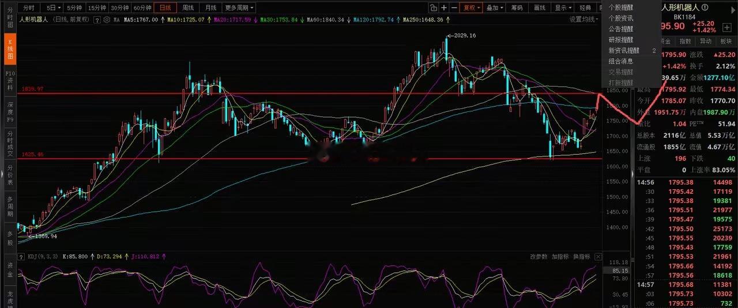738x308 pixels.
Task: Click the MA5:1767.00 moving average label
Action: pos(141,20)
